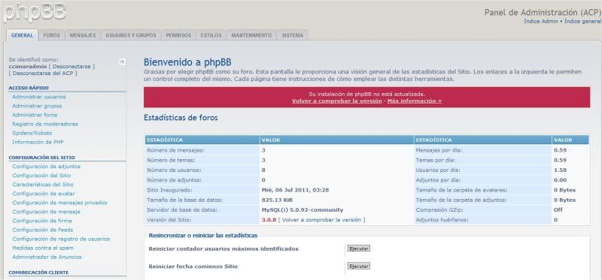Click Volver a comprobar la versión in red banner
This screenshot has width=602, height=280.
(336, 101)
